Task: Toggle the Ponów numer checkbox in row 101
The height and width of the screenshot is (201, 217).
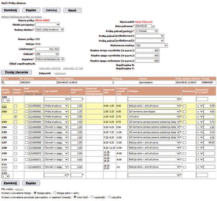Action: (16, 106)
